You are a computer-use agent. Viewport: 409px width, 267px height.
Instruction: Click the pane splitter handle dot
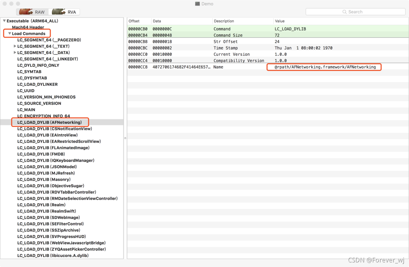[125, 138]
